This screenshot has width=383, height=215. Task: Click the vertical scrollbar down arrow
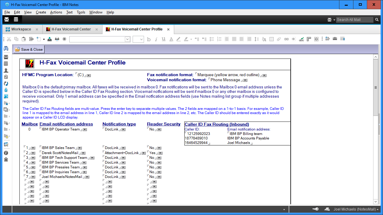(x=376, y=202)
